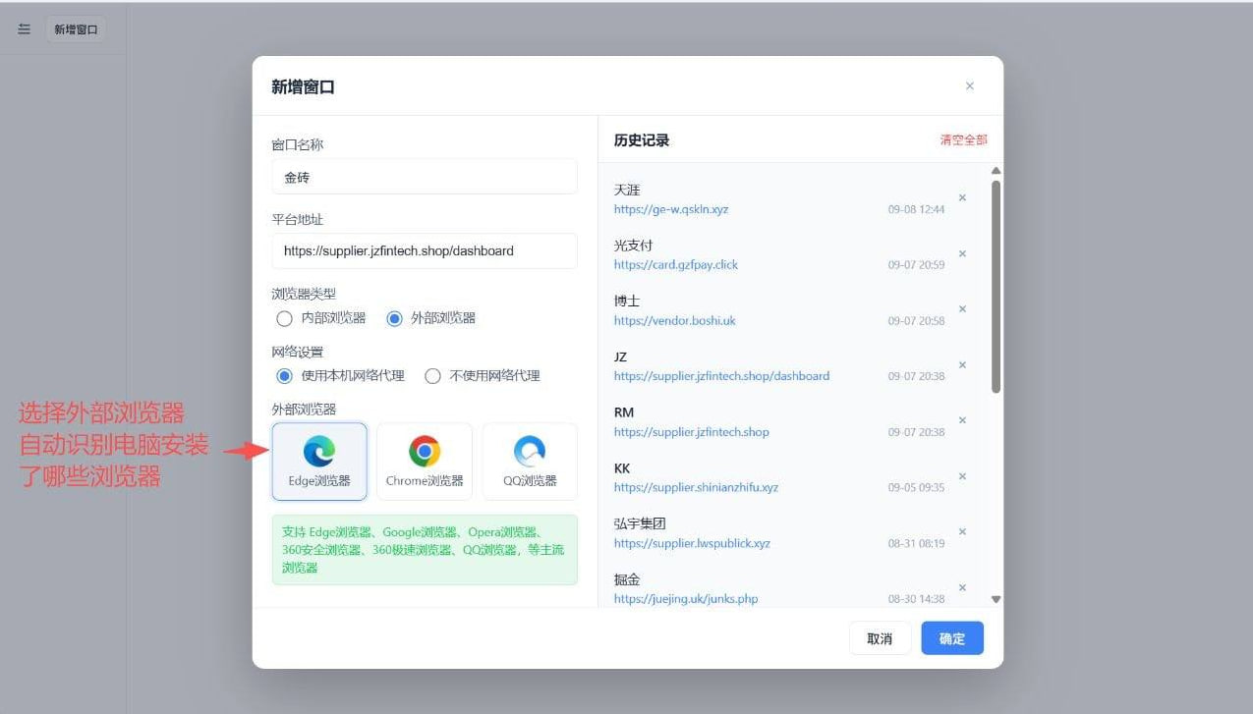Select the 弘宇集团 history name
Screen dimensions: 1253x714
640,523
